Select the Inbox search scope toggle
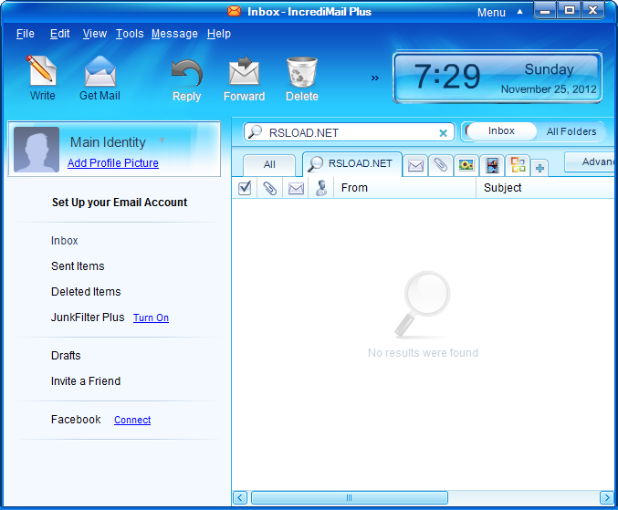 pyautogui.click(x=501, y=131)
